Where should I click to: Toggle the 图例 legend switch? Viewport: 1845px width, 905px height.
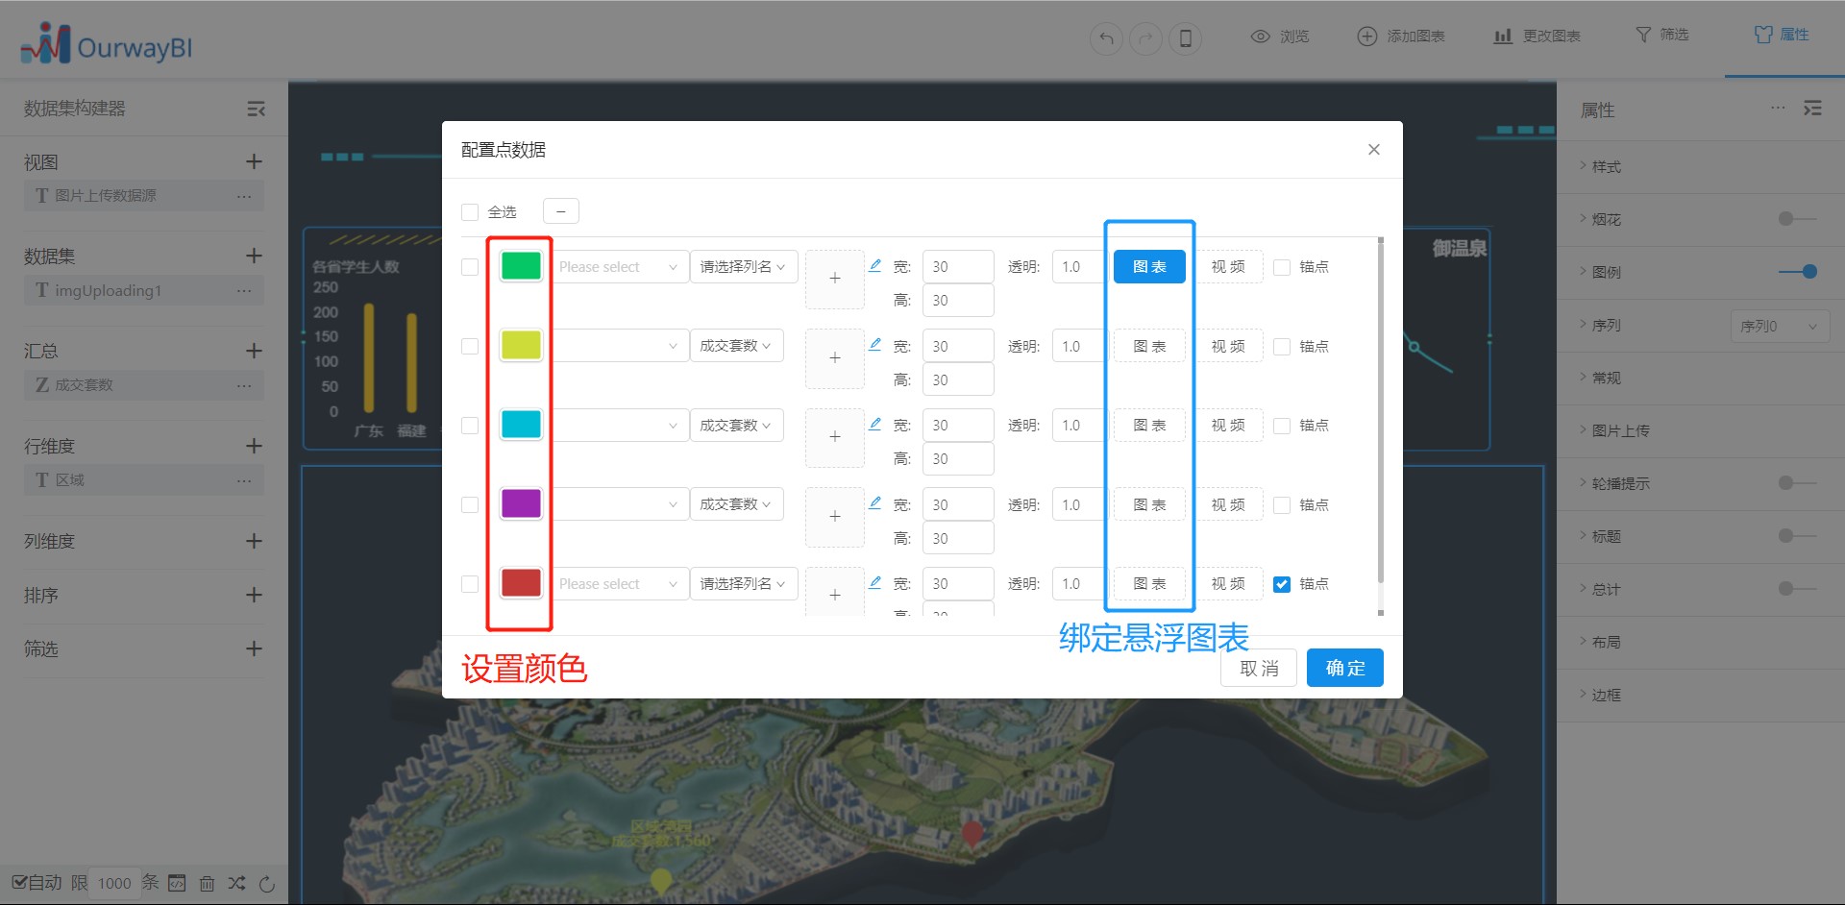pos(1797,272)
